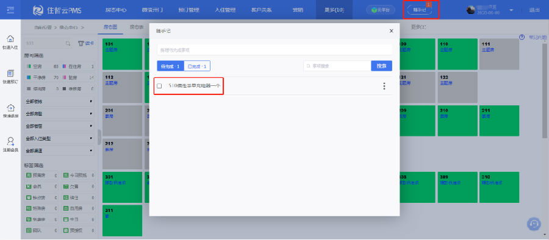Toggle the 会员 member tag filter
The image size is (549, 240).
41,186
